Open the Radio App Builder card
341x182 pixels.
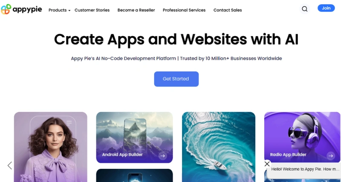[303, 137]
